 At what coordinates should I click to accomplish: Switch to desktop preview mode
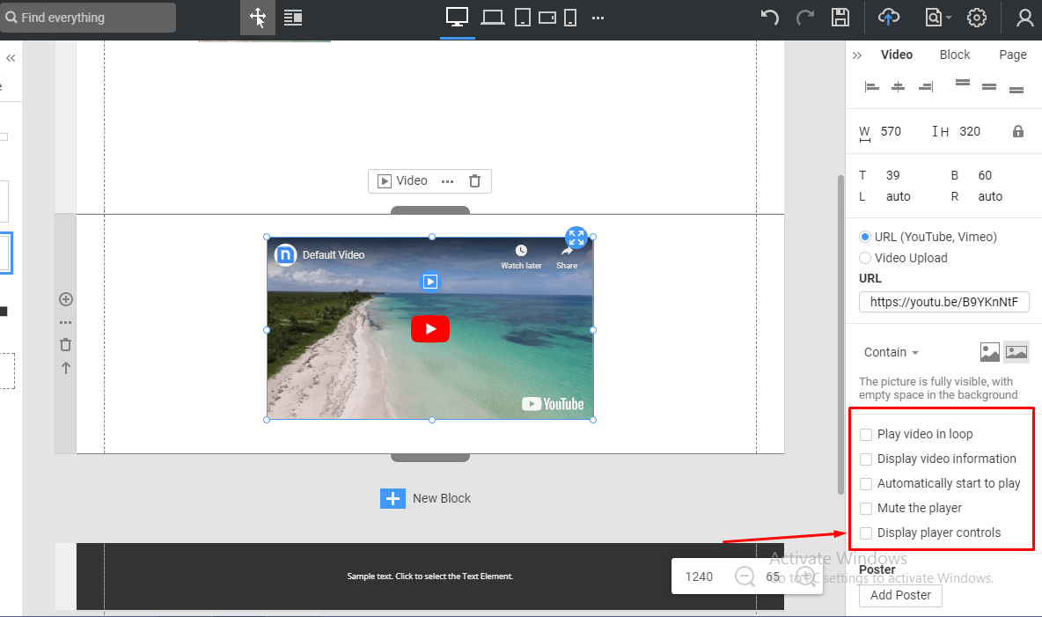tap(457, 17)
